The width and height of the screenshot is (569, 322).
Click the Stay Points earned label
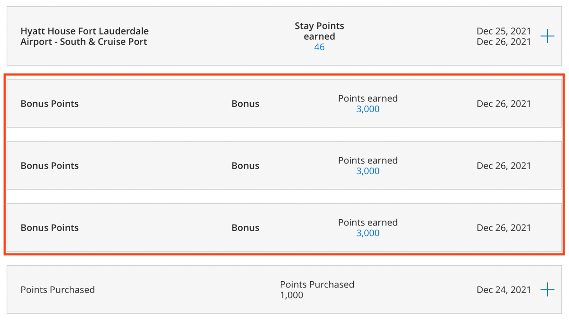[x=319, y=31]
